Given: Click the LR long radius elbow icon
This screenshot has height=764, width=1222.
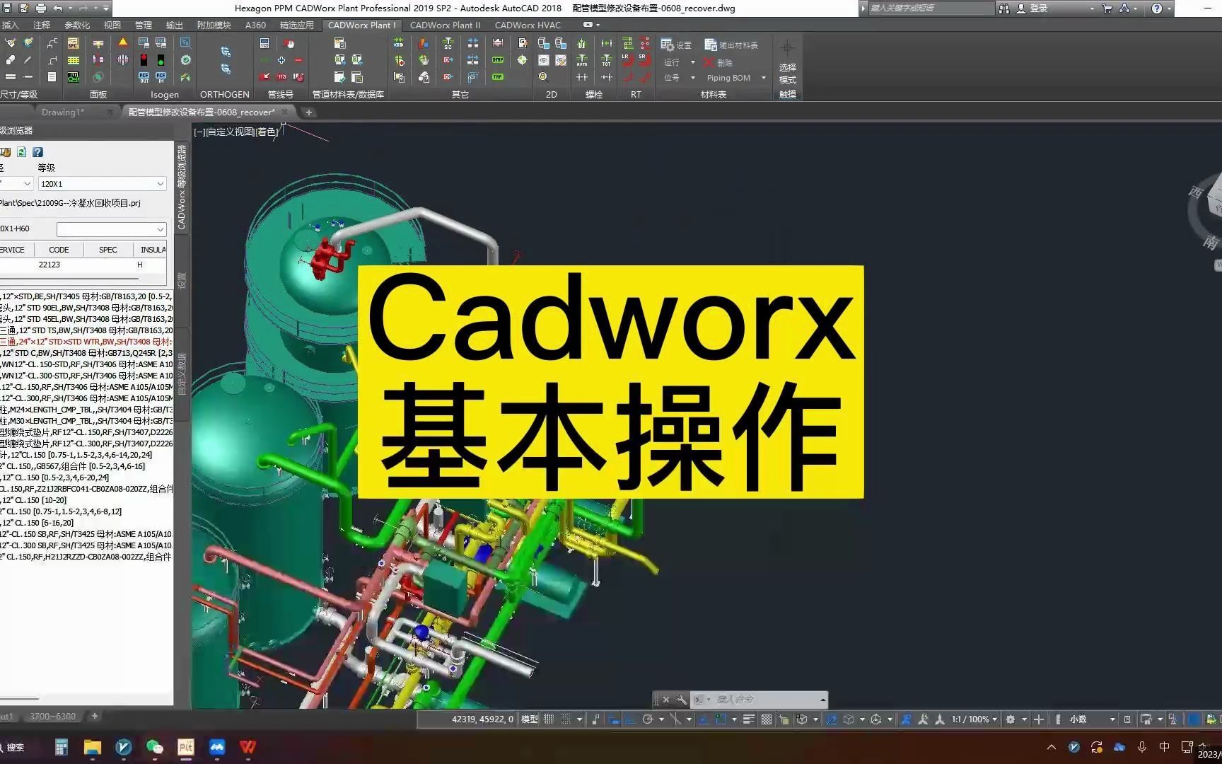Looking at the screenshot, I should point(627,60).
